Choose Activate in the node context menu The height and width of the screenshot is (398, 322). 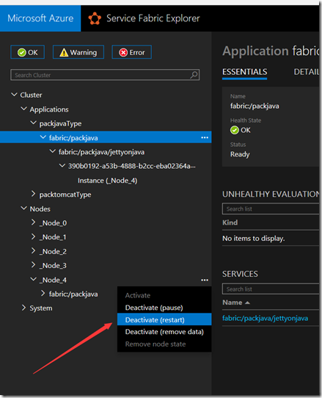point(164,295)
